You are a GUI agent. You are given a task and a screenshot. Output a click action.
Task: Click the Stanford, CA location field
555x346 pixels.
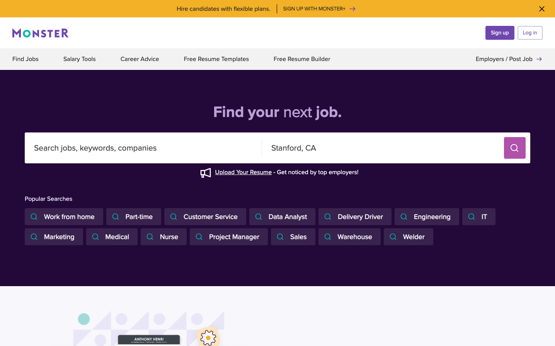(383, 148)
